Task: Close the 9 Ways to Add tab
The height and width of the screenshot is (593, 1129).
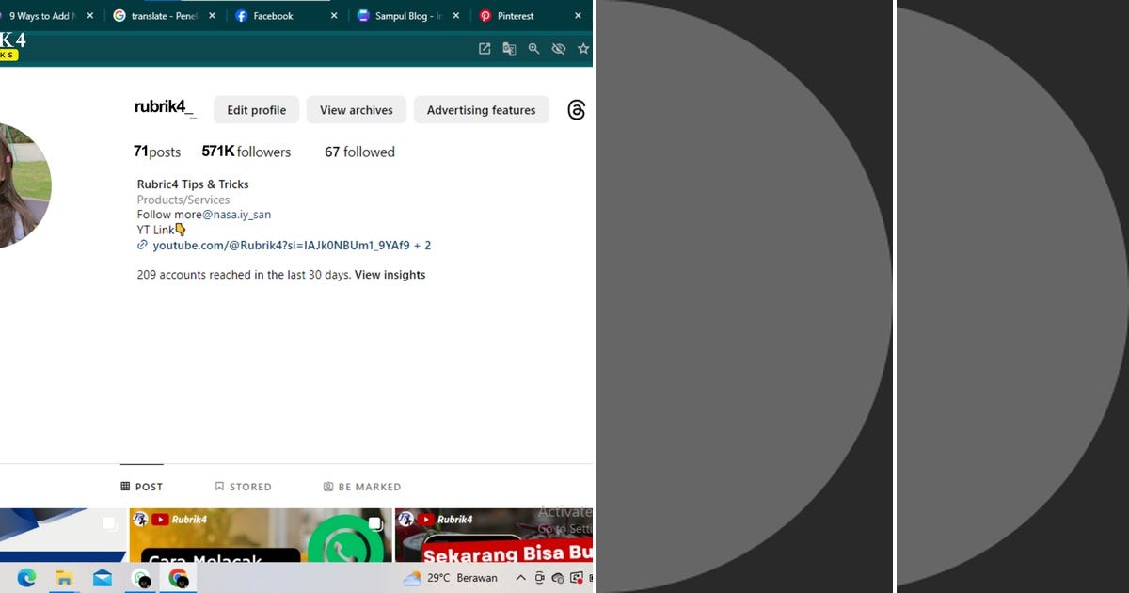Action: (90, 16)
